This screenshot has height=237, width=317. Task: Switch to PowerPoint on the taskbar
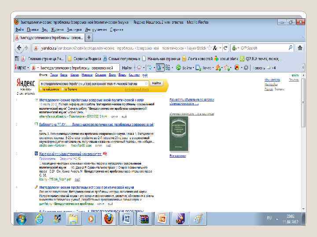[162, 219]
